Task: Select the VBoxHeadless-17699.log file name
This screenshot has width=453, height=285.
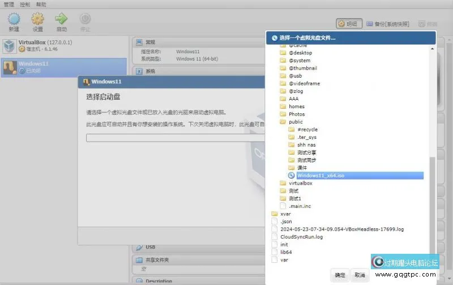Action: coord(342,229)
